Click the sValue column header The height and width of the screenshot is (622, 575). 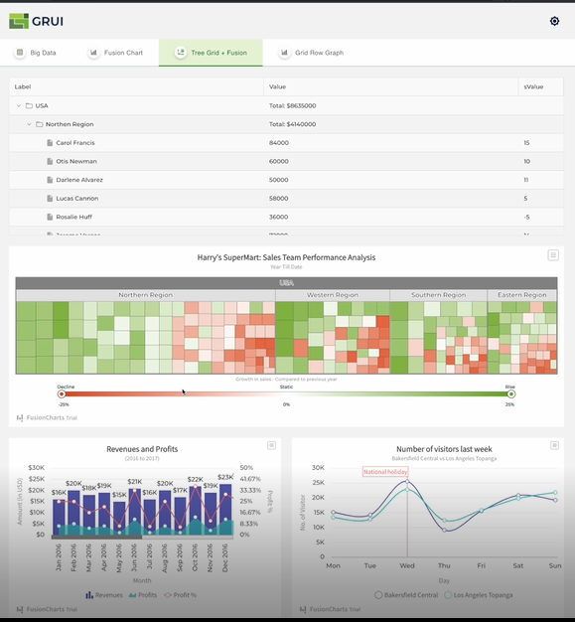tap(541, 86)
